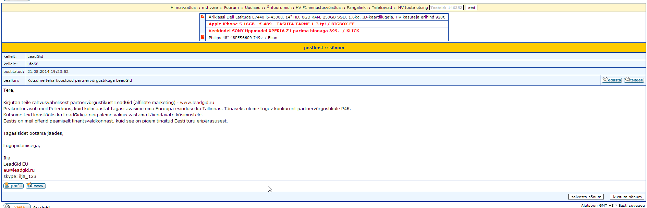Open Avaleht link at bottom left
The width and height of the screenshot is (647, 208).
point(41,206)
